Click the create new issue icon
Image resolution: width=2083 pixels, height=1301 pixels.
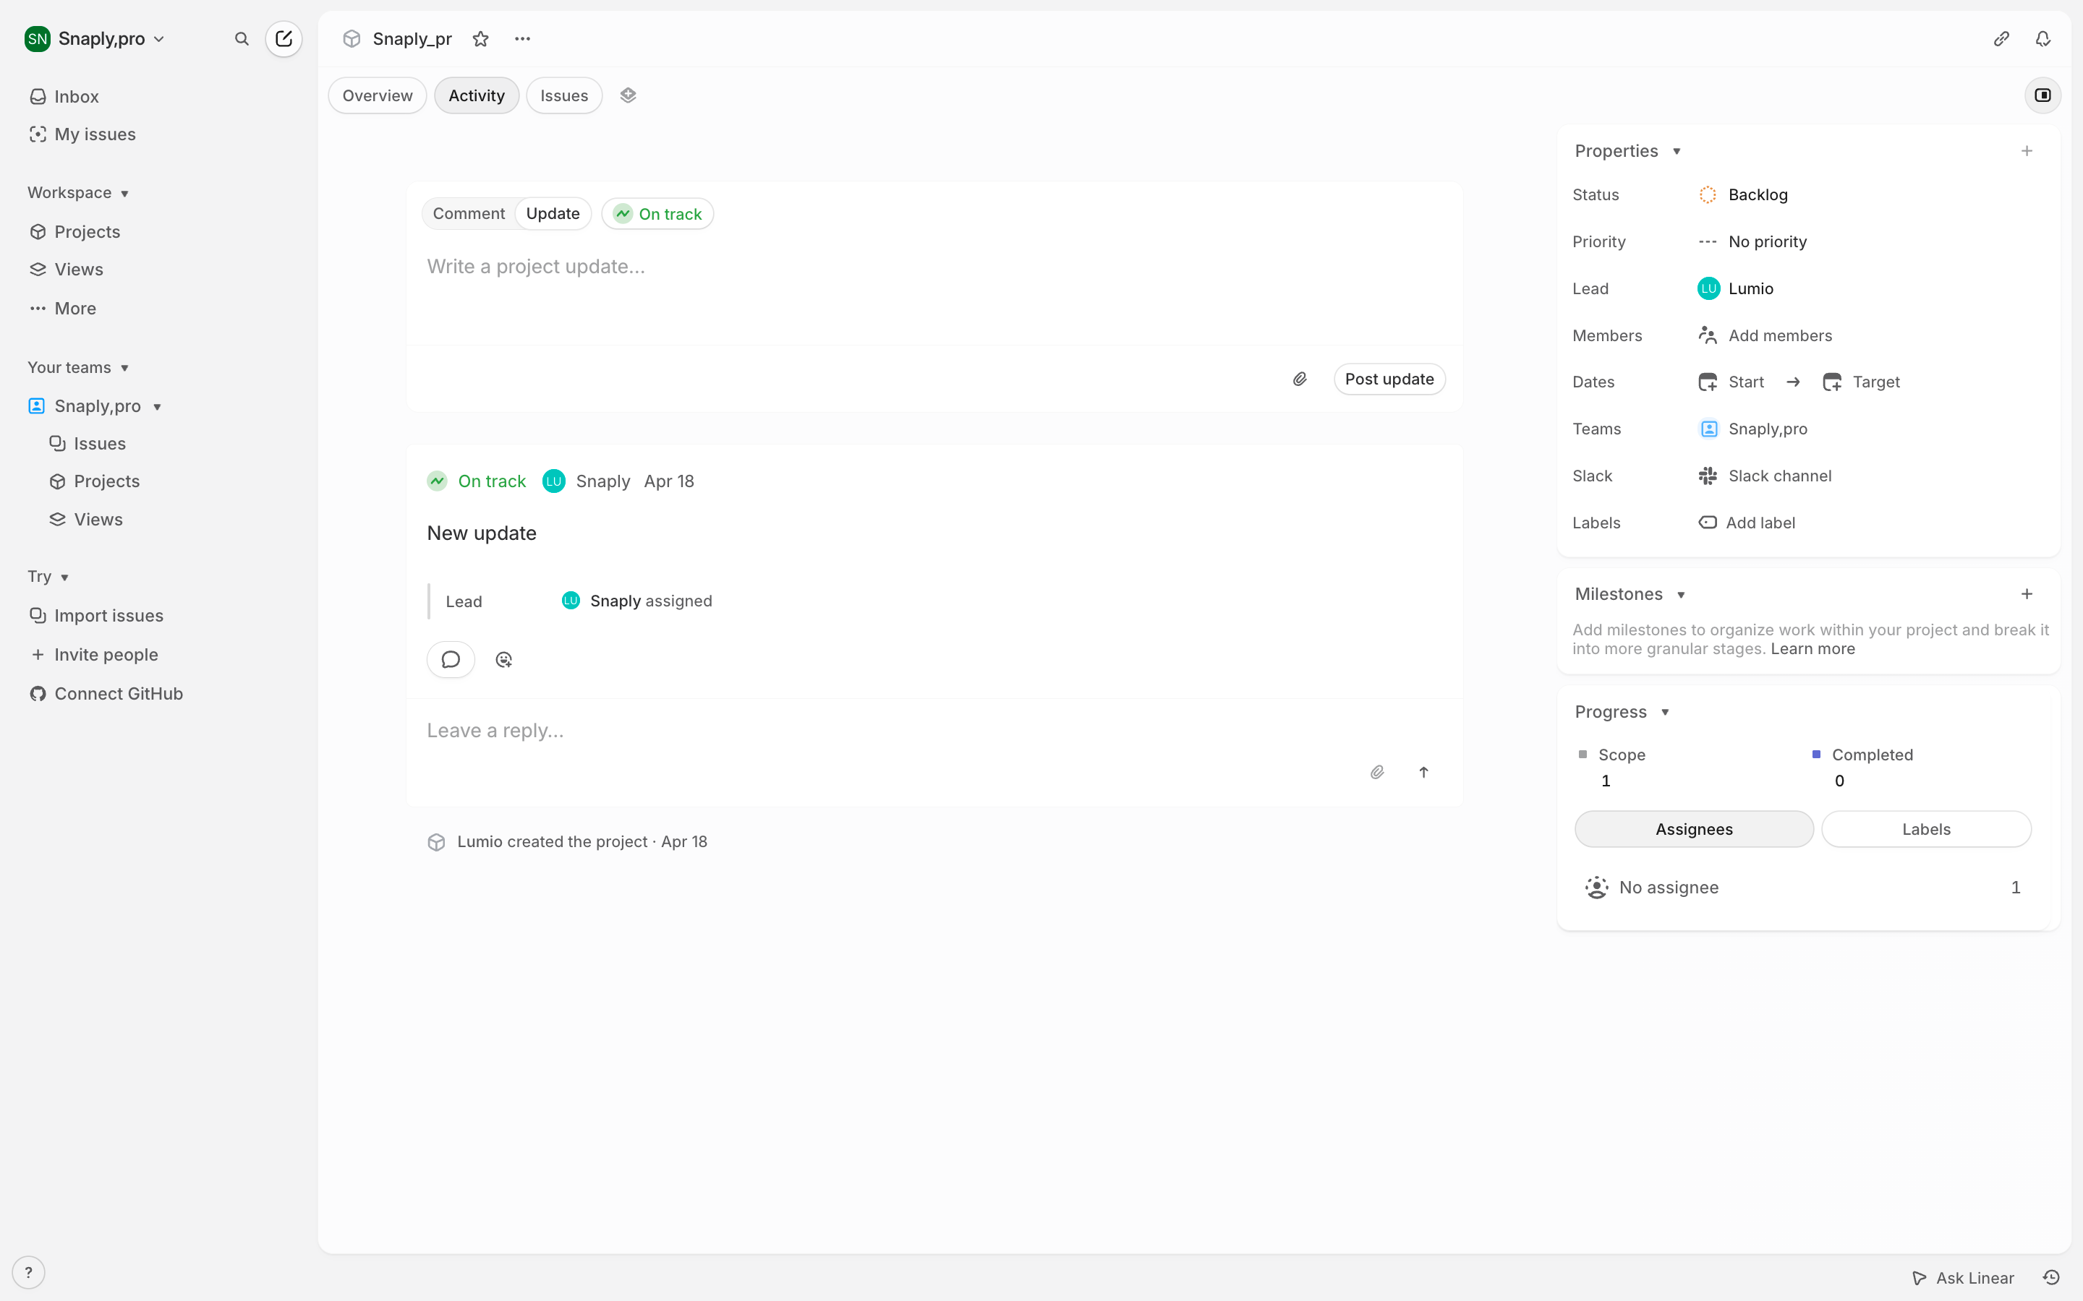284,39
